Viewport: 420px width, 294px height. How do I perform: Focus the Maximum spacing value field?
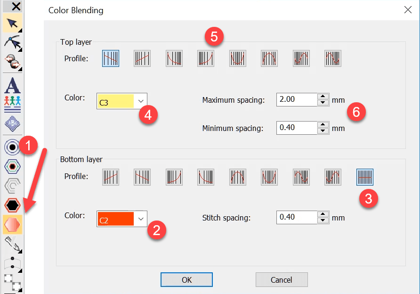297,99
